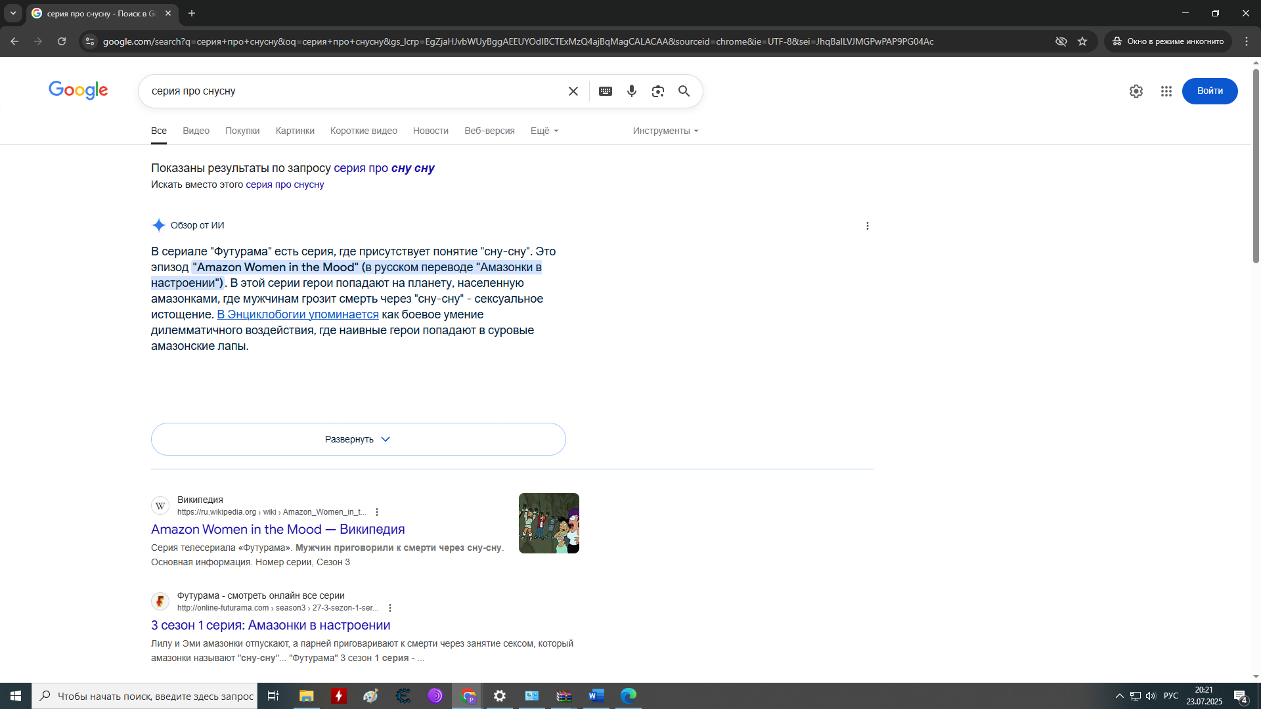This screenshot has width=1261, height=709.
Task: Open the Инструменты dropdown
Action: pyautogui.click(x=665, y=131)
